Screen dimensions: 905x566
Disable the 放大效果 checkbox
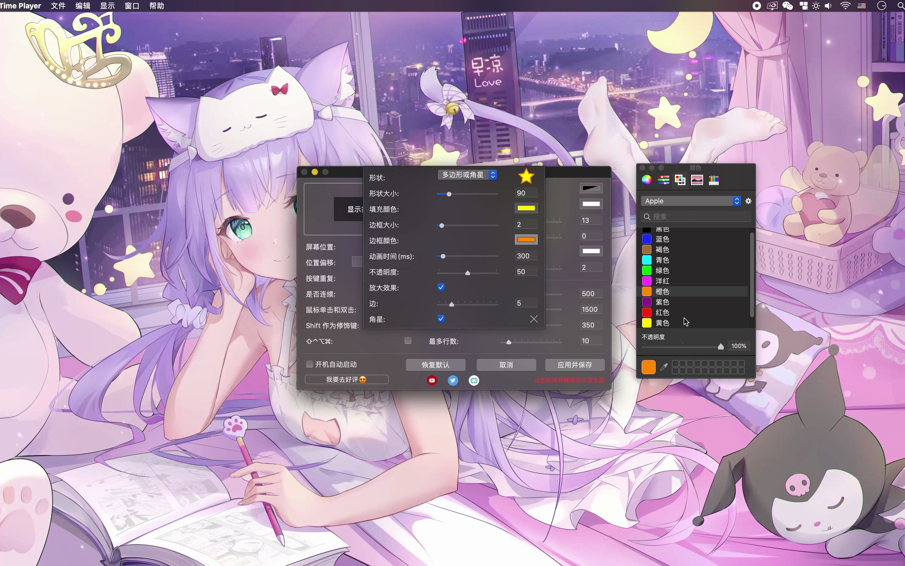[441, 287]
